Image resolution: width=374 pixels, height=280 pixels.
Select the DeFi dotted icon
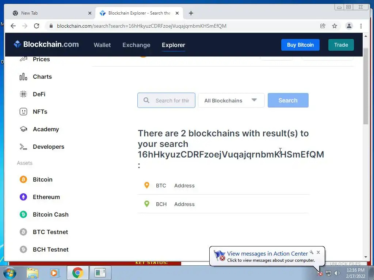pos(23,94)
